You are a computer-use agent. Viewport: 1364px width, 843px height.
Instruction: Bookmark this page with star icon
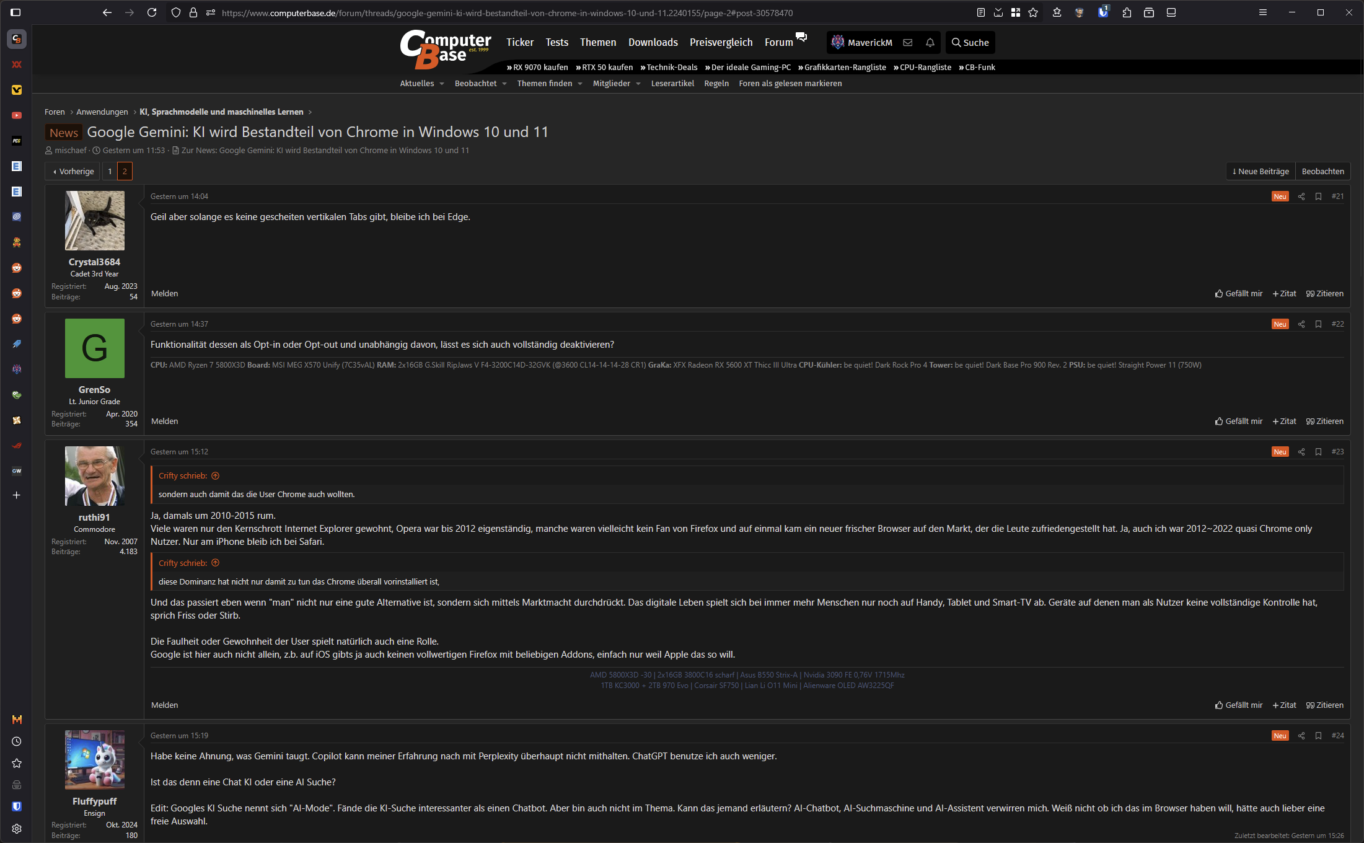[1033, 12]
